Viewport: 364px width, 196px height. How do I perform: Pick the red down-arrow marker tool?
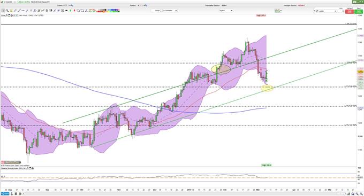click(x=74, y=11)
